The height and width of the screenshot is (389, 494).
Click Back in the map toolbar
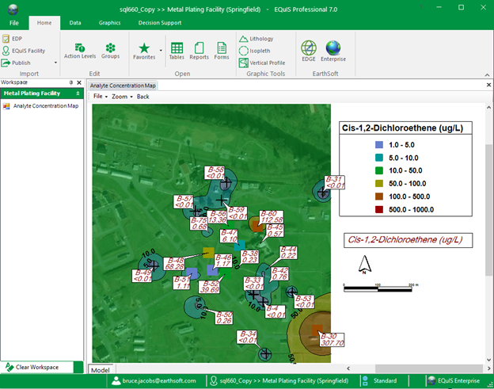pyautogui.click(x=142, y=96)
